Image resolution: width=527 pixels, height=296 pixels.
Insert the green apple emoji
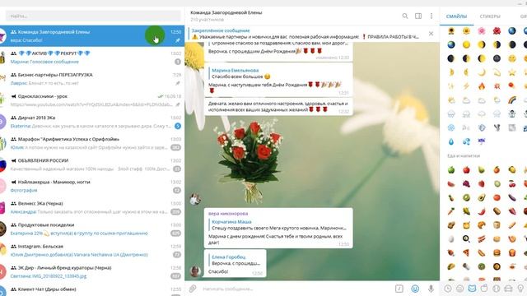tap(451, 170)
